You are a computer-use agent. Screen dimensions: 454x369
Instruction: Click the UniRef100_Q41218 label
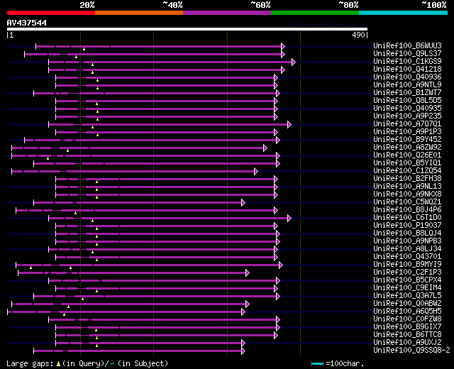click(407, 70)
